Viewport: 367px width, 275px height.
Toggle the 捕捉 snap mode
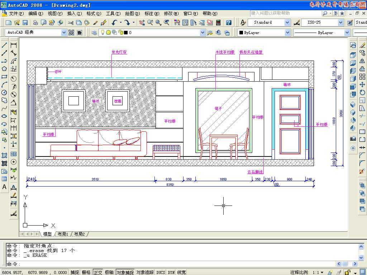point(75,272)
